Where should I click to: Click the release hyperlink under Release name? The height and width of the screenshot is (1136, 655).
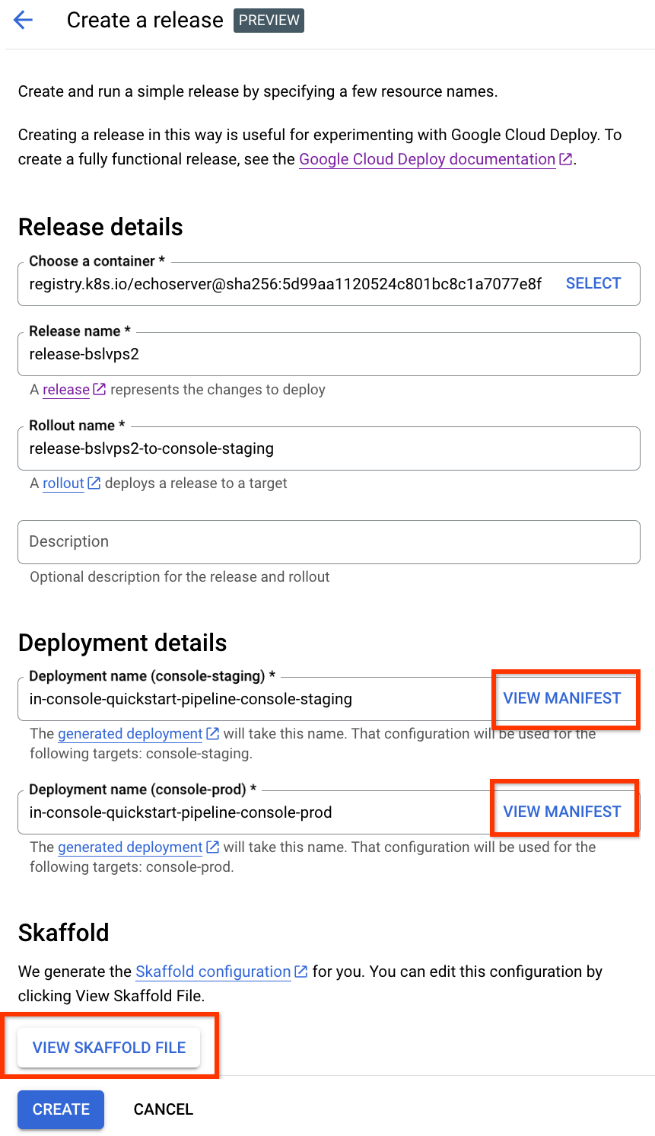[65, 388]
